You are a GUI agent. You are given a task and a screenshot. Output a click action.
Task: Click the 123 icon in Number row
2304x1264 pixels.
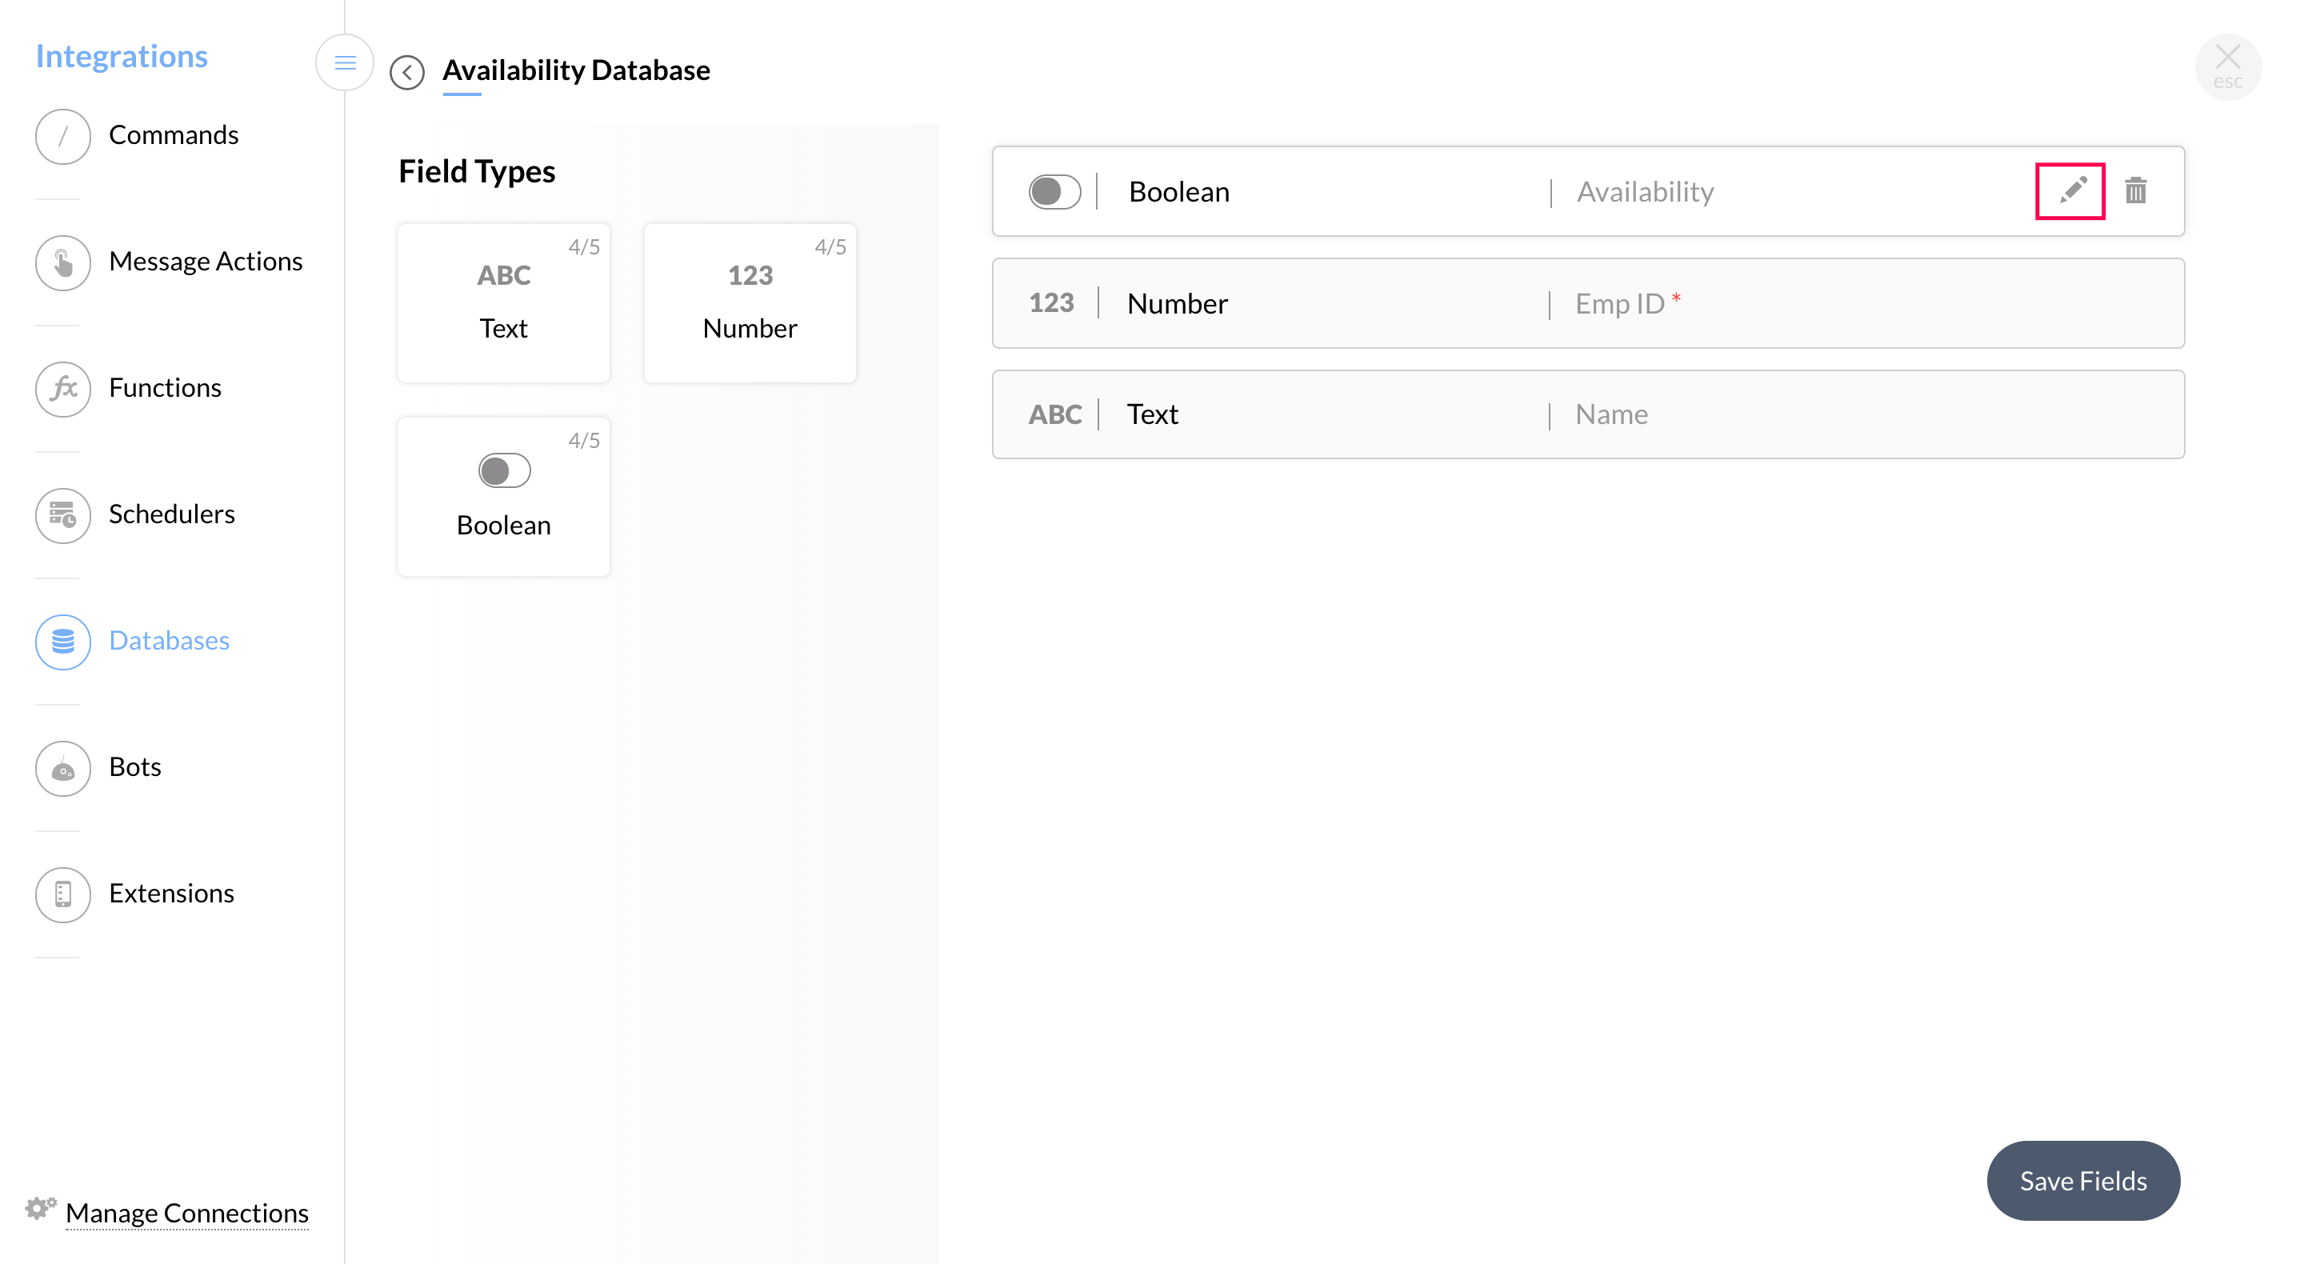point(1051,303)
